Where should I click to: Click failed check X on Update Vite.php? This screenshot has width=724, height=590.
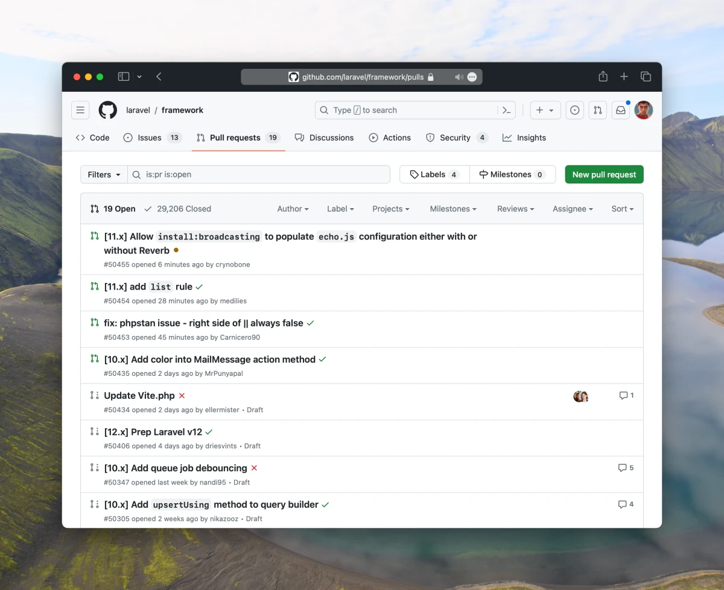[x=182, y=396]
